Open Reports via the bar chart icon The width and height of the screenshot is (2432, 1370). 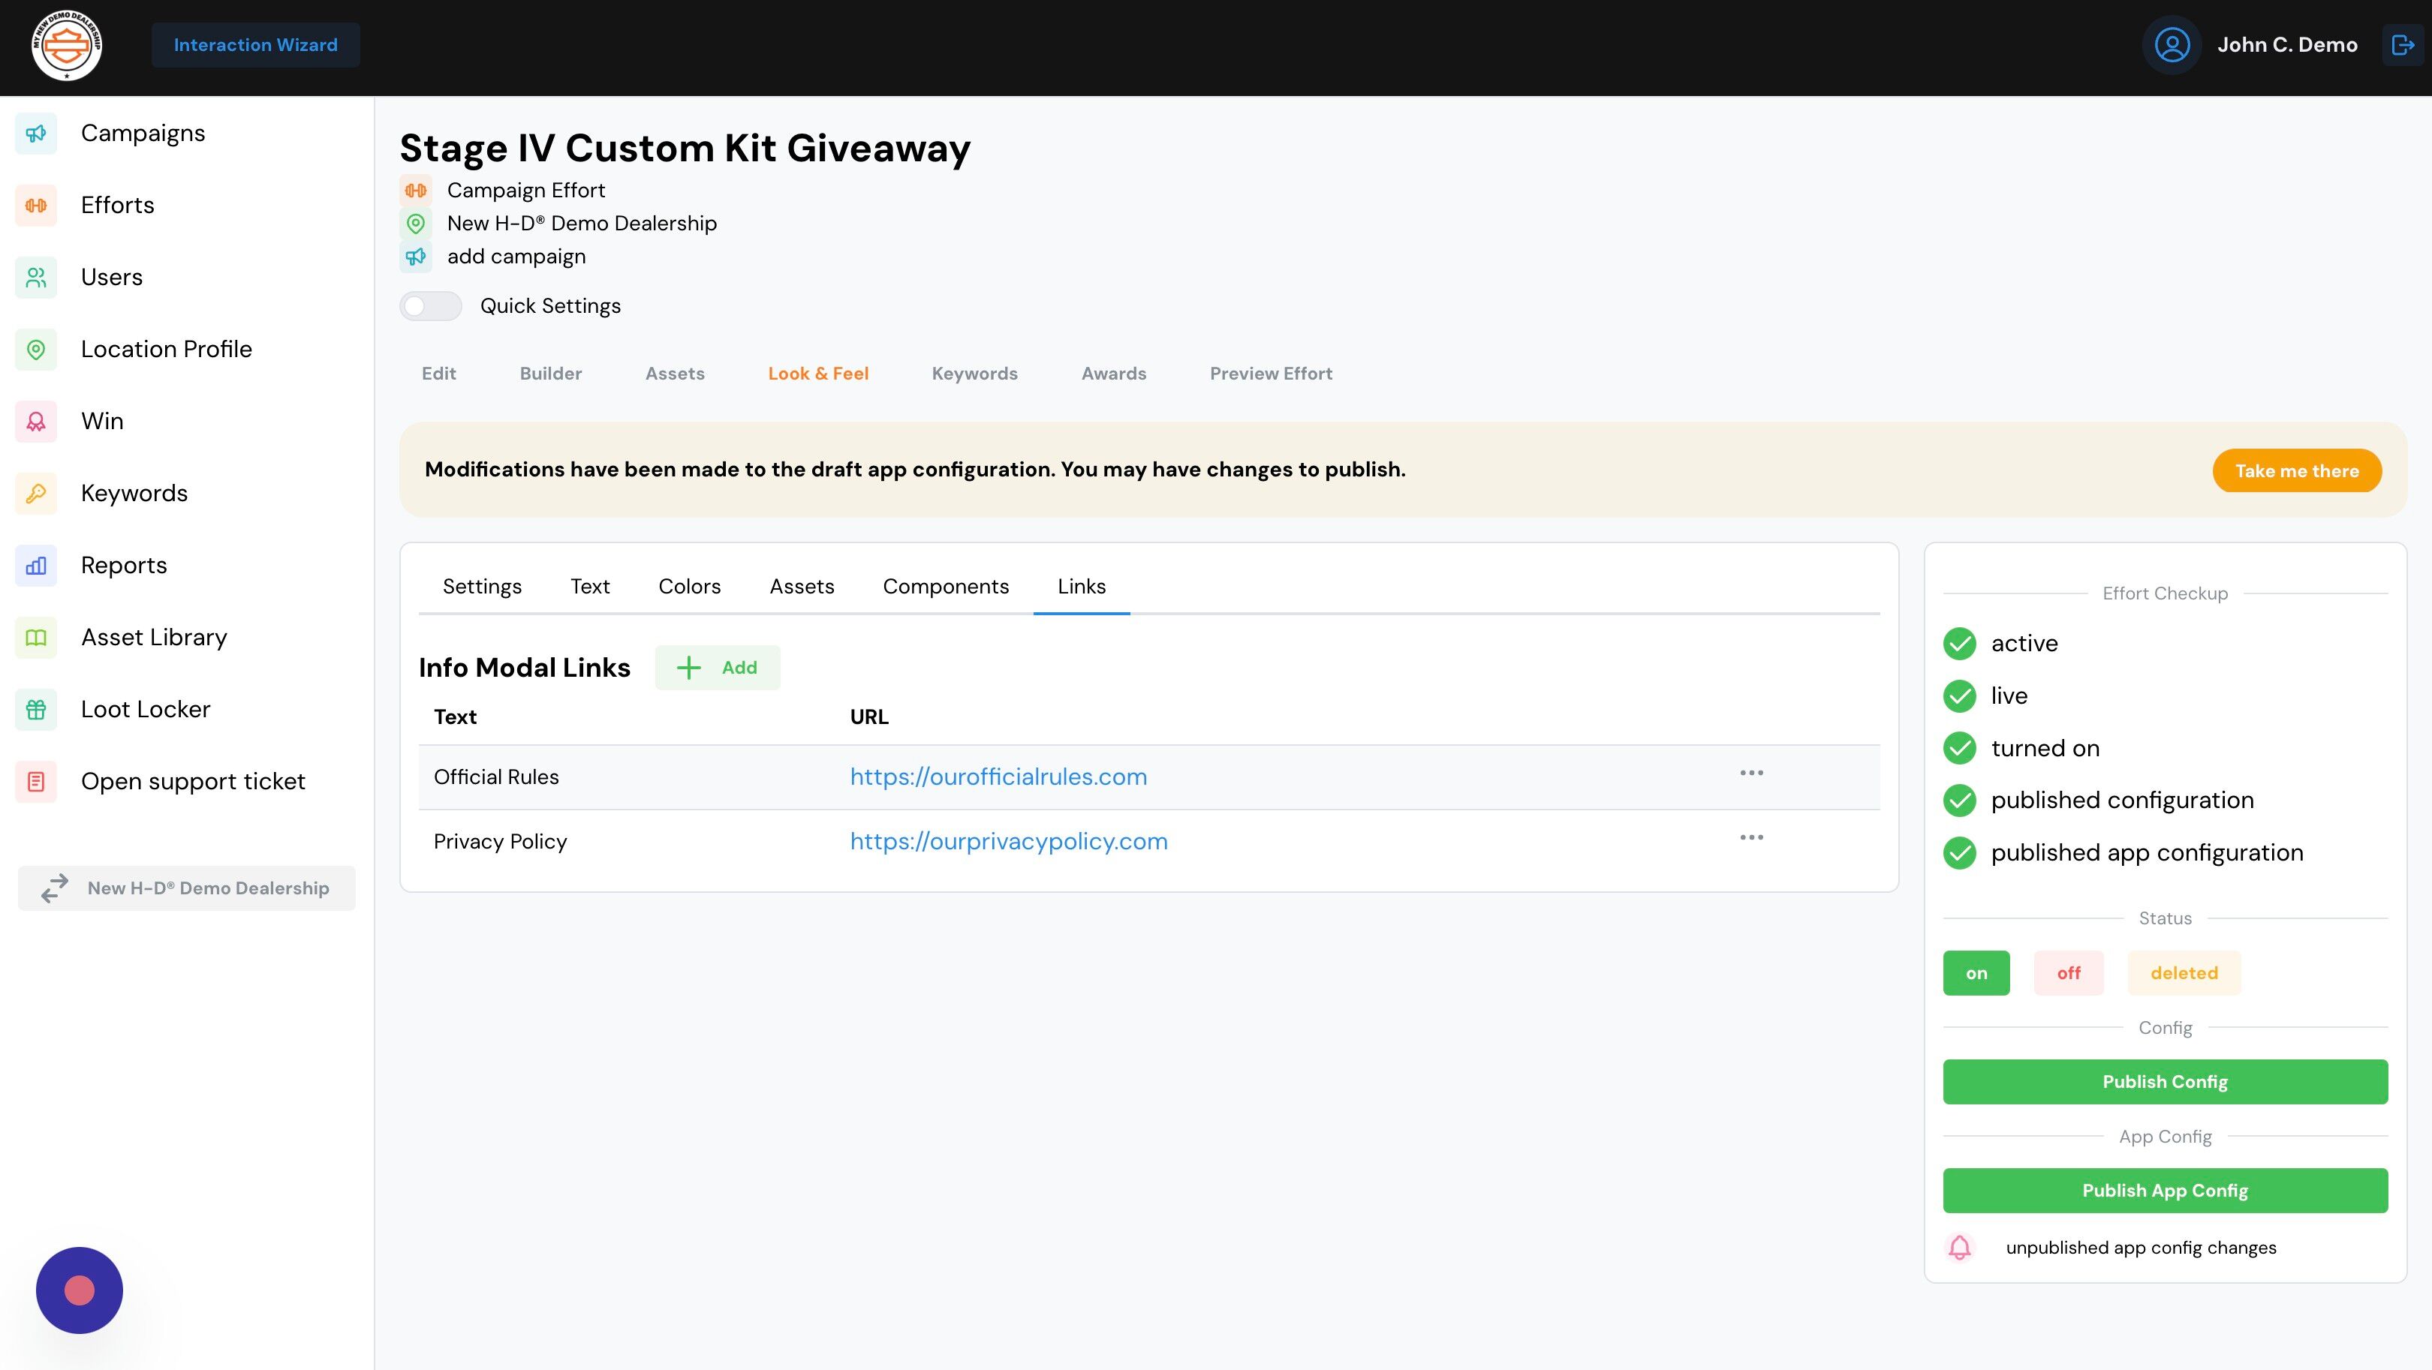point(36,565)
